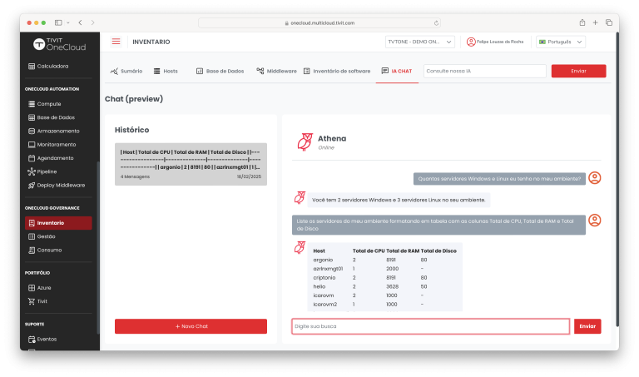Open the Português language dropdown

[x=561, y=42]
